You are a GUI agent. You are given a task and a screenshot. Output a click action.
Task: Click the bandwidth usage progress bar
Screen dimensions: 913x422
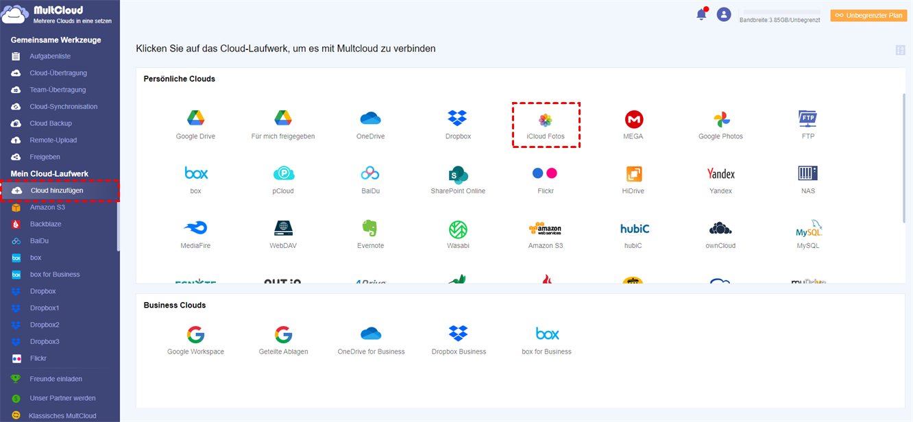click(780, 12)
